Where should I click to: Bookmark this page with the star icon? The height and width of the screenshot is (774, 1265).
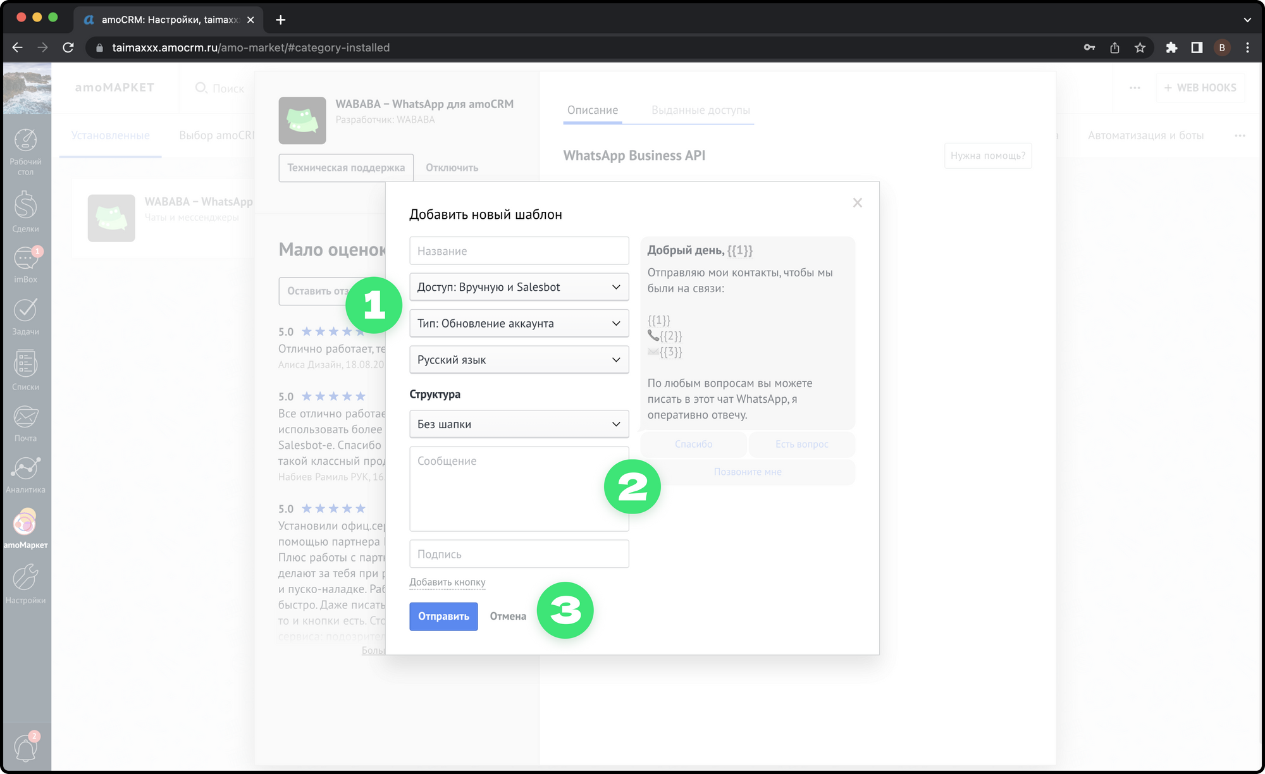tap(1140, 47)
